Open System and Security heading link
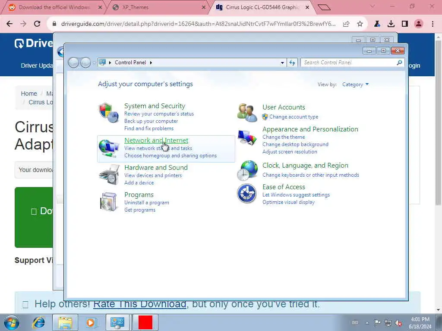The image size is (442, 331). click(155, 106)
